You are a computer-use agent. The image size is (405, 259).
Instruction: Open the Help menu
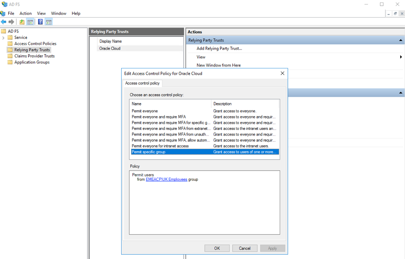pos(76,13)
